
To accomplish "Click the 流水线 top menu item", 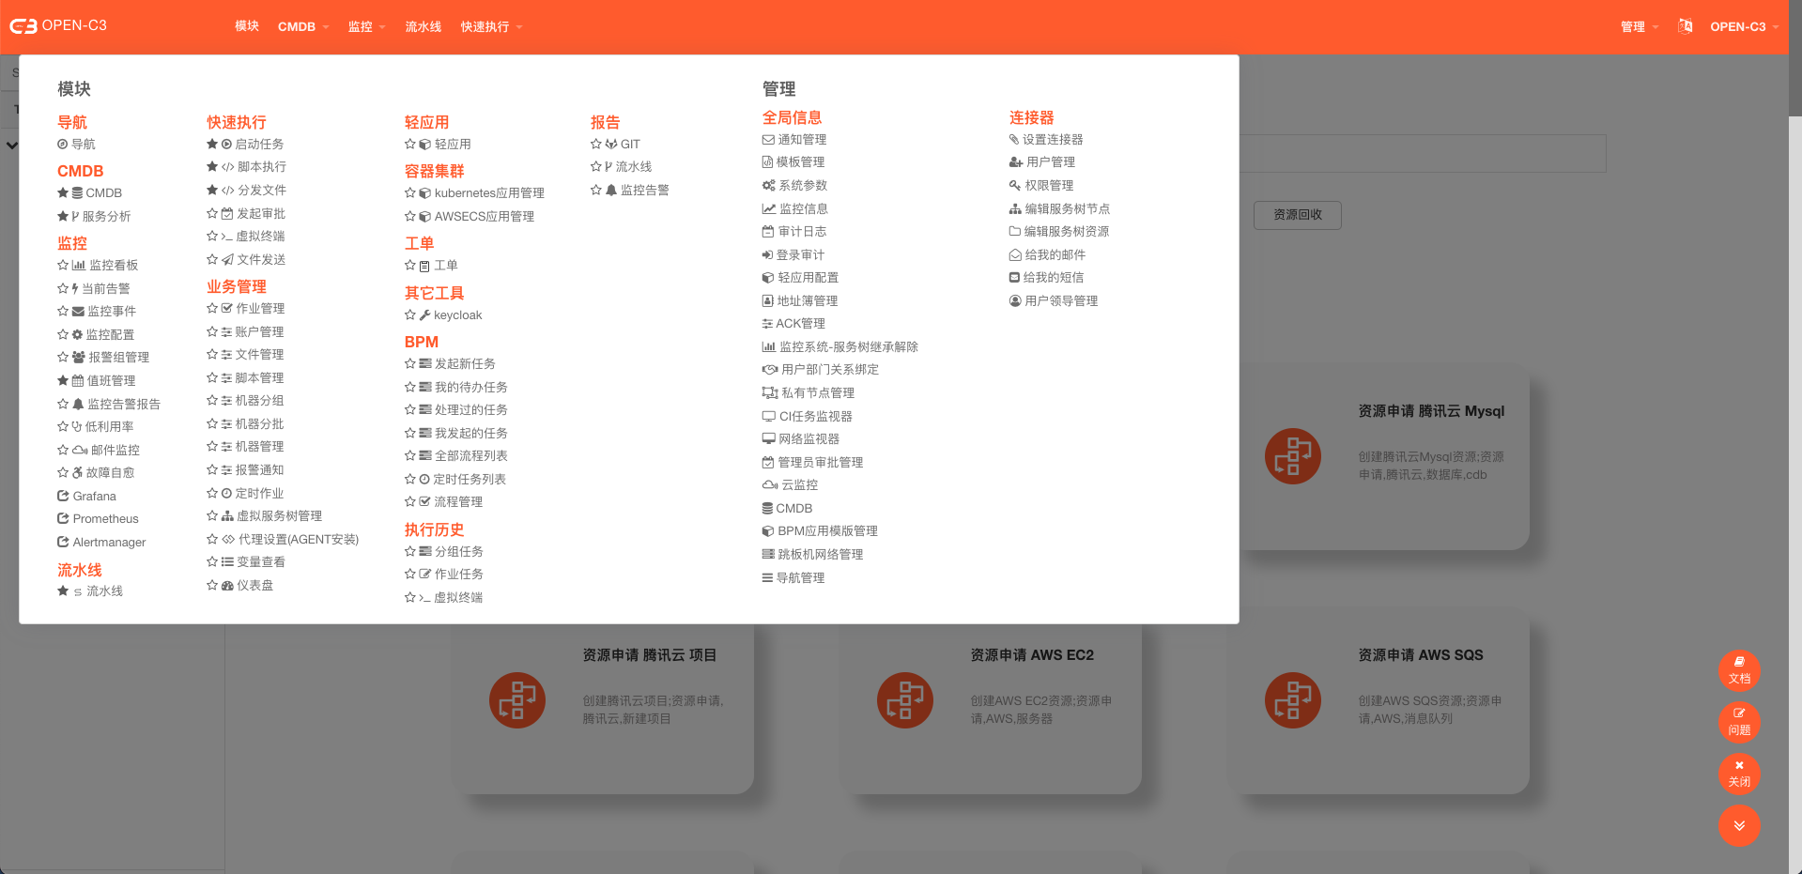I will click(x=424, y=26).
